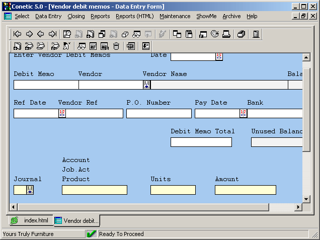Click the PDF export icon

(x=130, y=46)
